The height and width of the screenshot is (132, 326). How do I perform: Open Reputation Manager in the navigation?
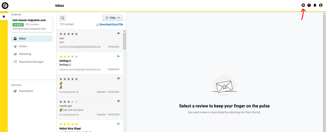click(32, 62)
